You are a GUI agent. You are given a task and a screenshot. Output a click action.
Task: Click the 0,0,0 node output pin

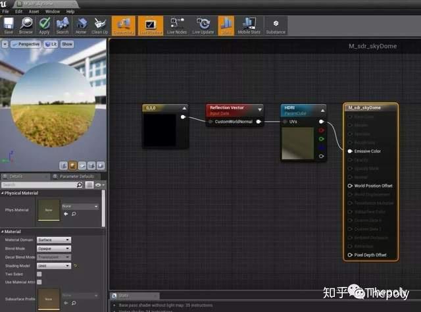[x=183, y=117]
